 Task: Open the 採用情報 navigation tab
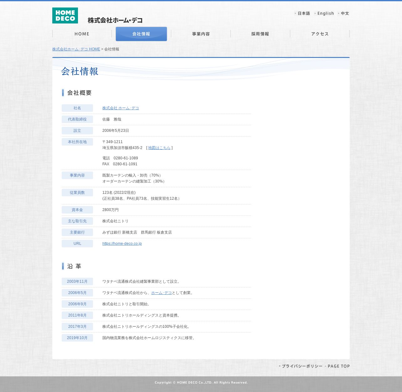pos(260,34)
